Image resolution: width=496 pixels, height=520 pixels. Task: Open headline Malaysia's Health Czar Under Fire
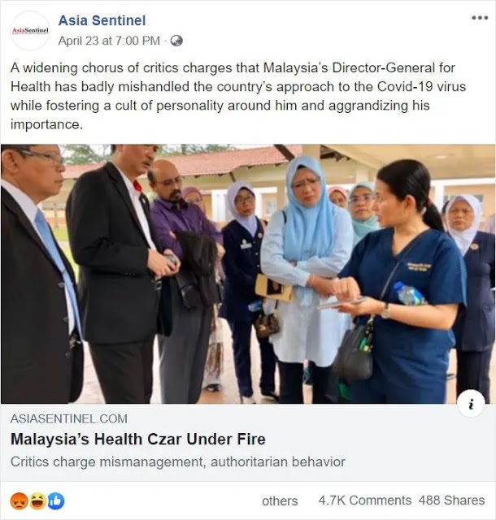[138, 440]
